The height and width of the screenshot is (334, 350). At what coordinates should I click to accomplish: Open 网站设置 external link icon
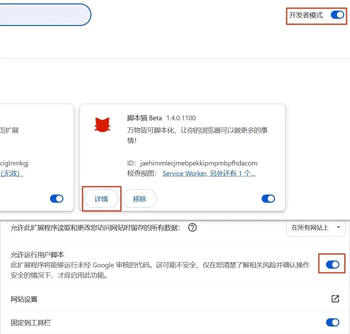[x=335, y=299]
